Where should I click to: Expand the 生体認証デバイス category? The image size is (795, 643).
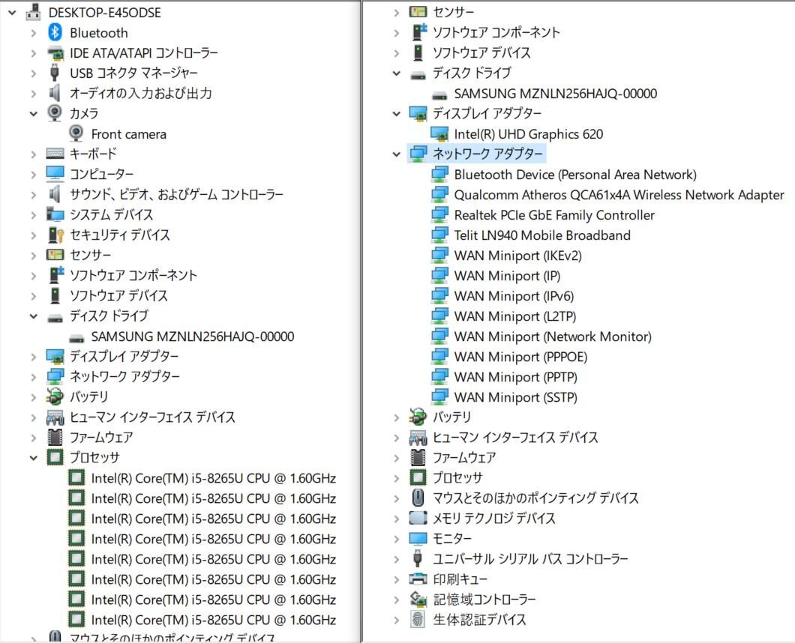pos(397,620)
